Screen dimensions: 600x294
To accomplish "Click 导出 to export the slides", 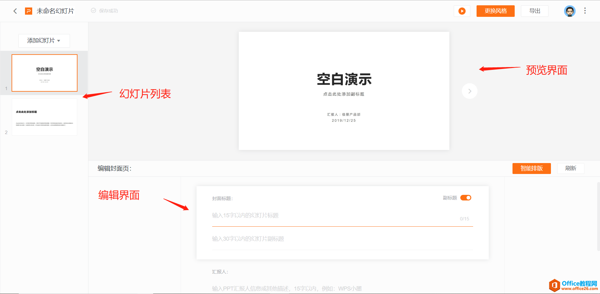I will pyautogui.click(x=534, y=11).
